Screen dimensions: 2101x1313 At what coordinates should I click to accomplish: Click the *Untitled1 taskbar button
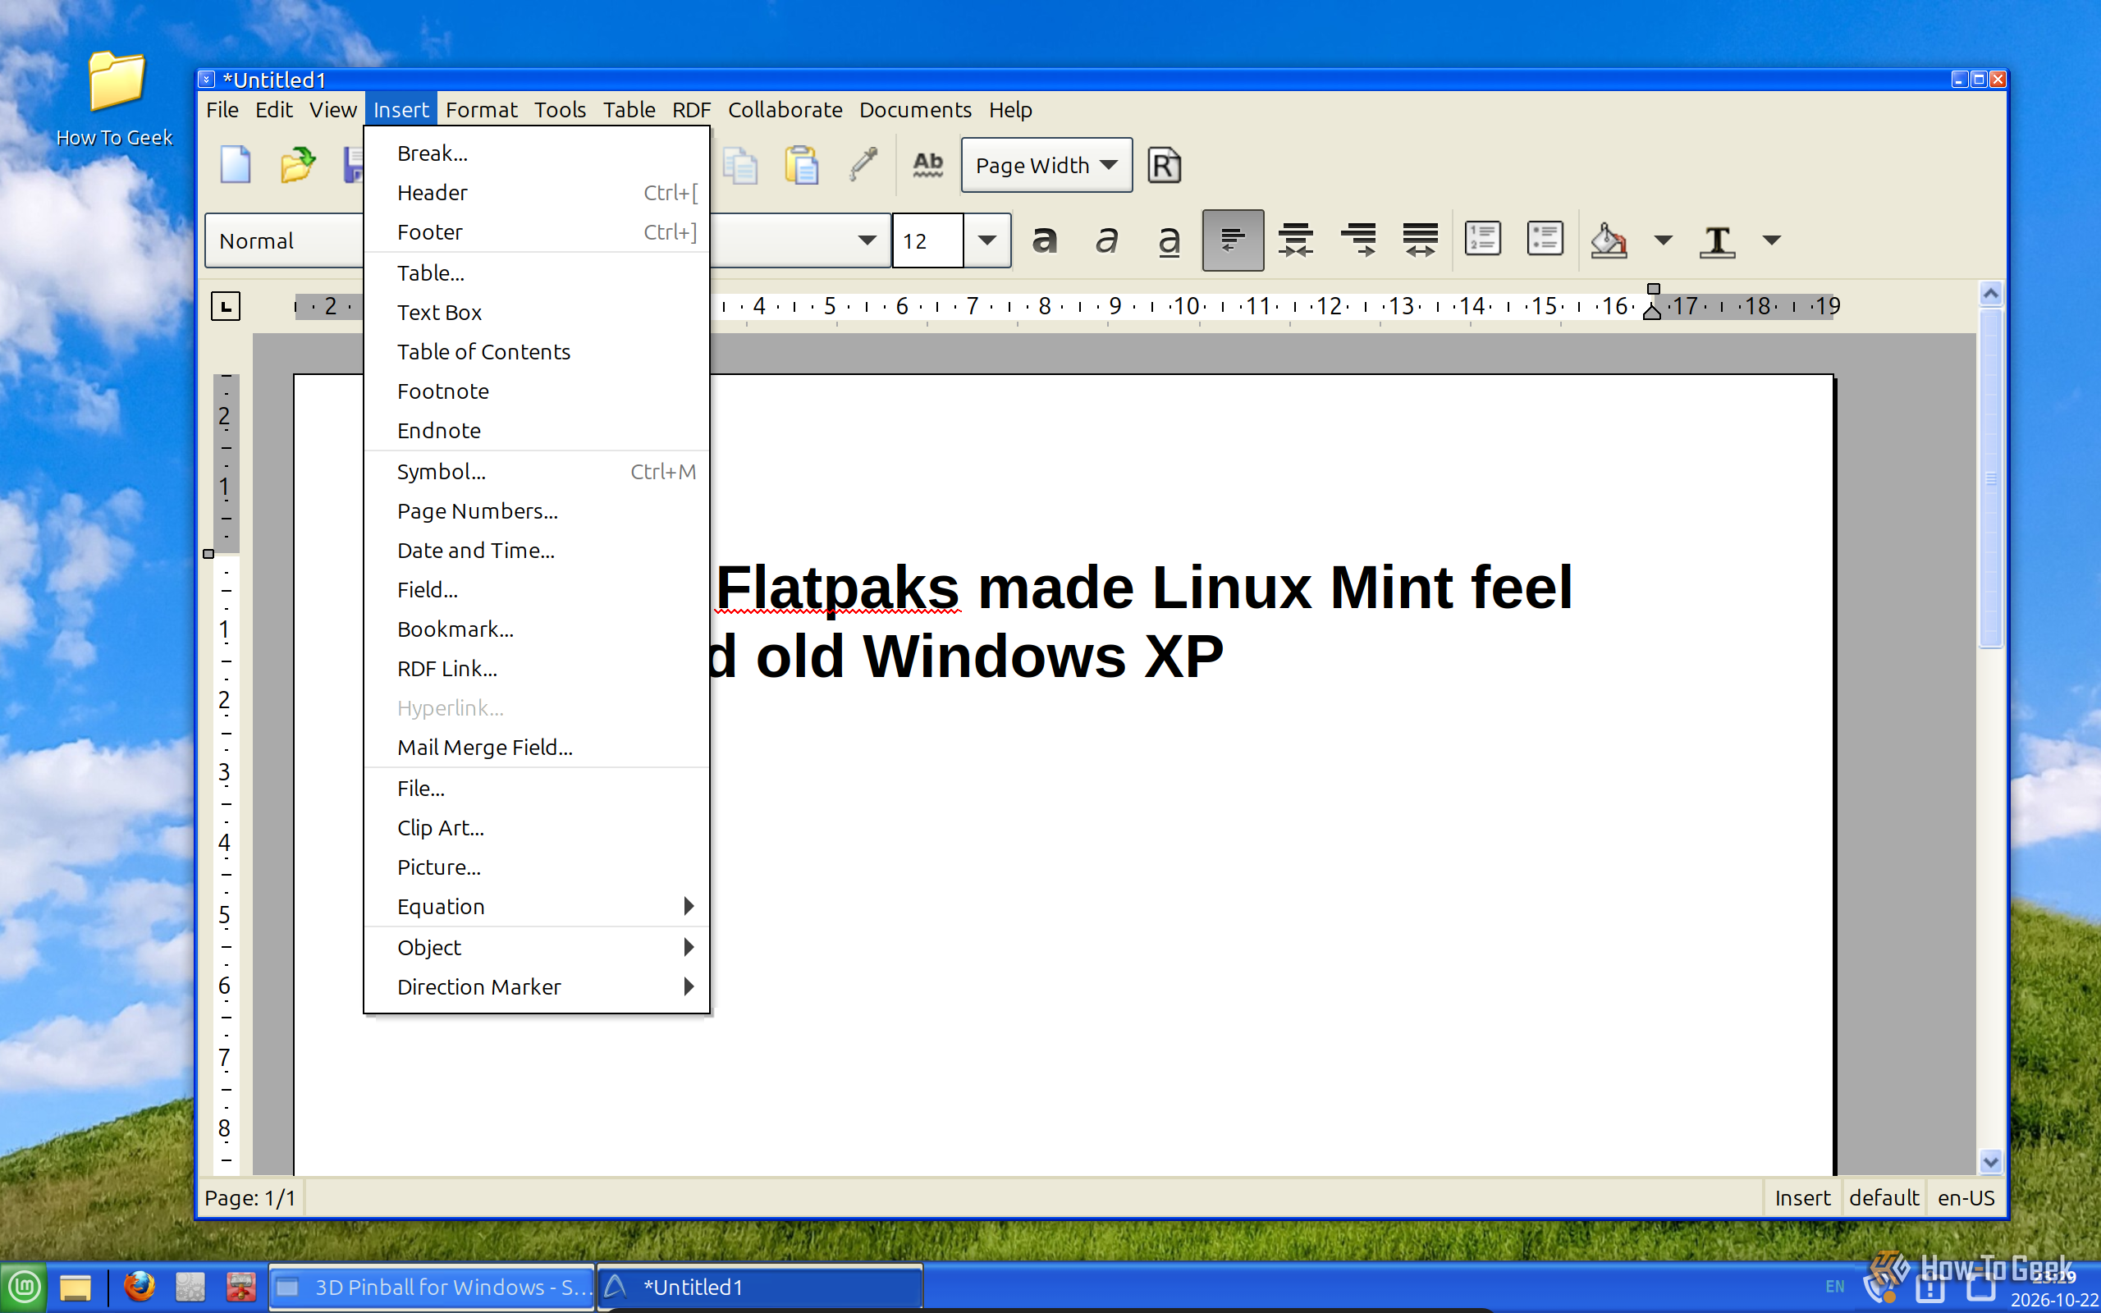pos(761,1286)
